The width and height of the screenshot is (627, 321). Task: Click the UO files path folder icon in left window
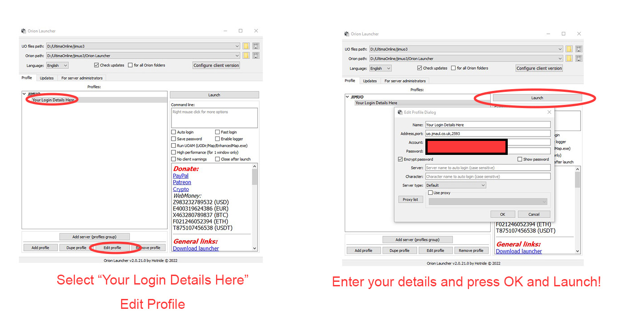pyautogui.click(x=246, y=46)
